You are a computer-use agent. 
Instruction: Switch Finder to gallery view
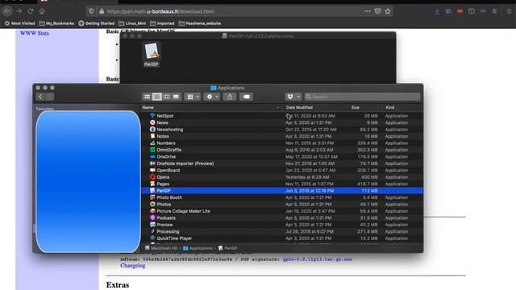(x=176, y=97)
